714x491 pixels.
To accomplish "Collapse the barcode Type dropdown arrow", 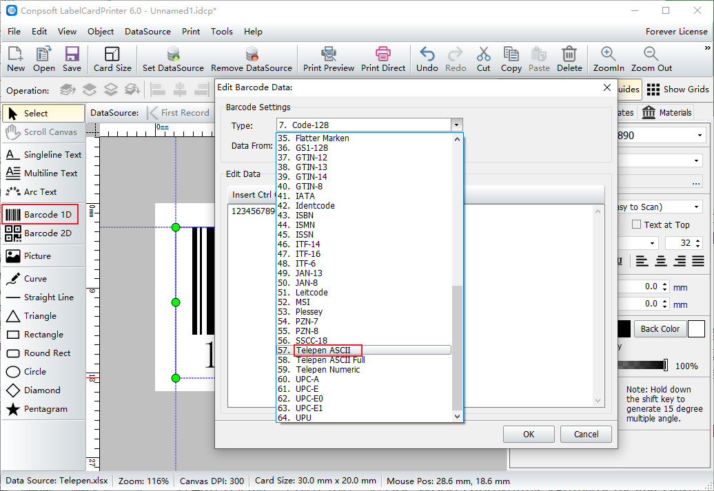I will 457,125.
